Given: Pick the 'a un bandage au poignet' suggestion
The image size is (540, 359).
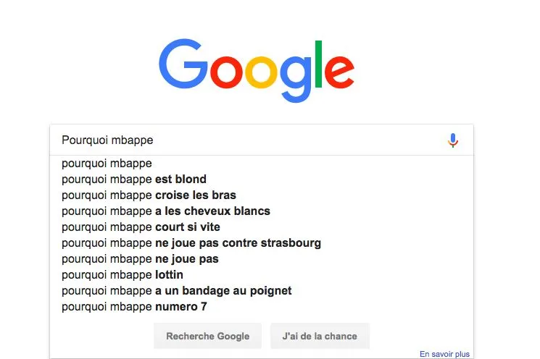Looking at the screenshot, I should point(176,291).
